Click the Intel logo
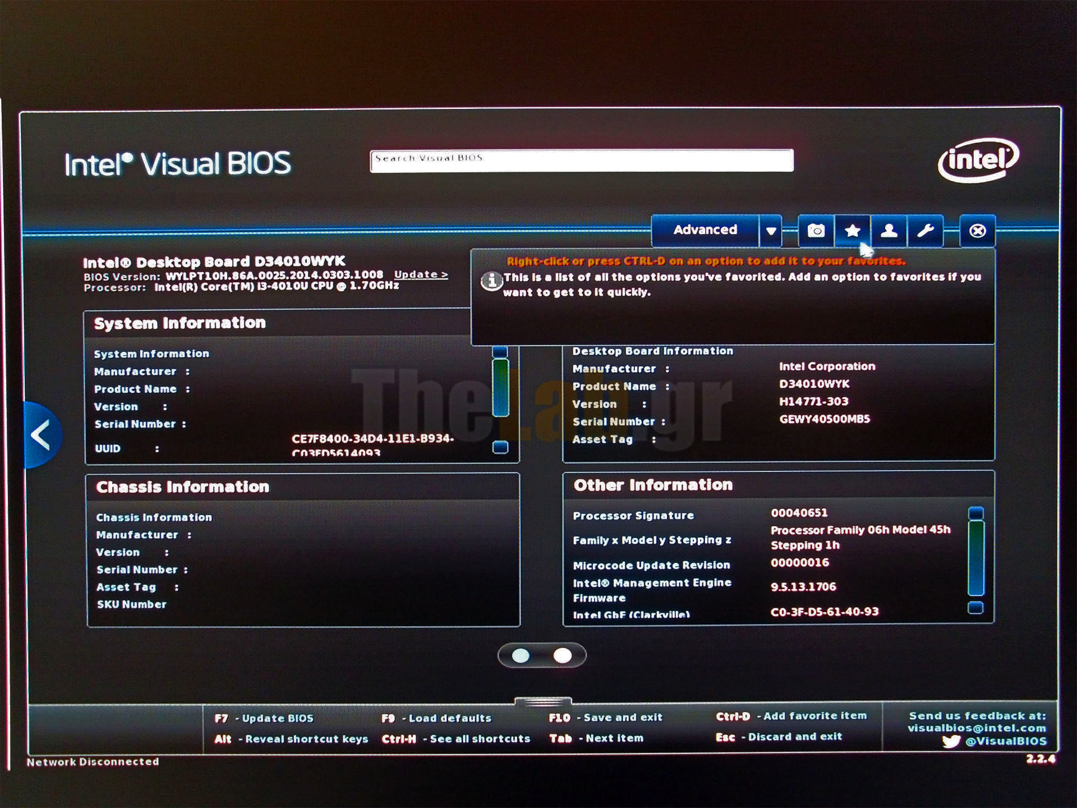The image size is (1077, 808). point(978,160)
